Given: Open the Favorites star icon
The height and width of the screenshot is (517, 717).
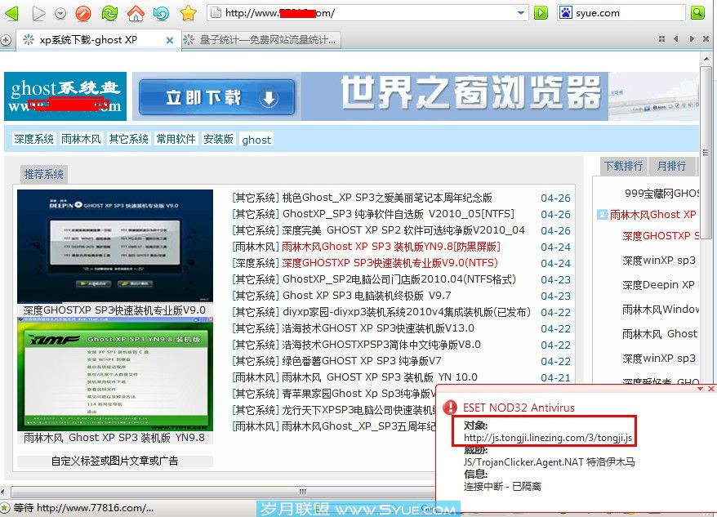Looking at the screenshot, I should (188, 13).
